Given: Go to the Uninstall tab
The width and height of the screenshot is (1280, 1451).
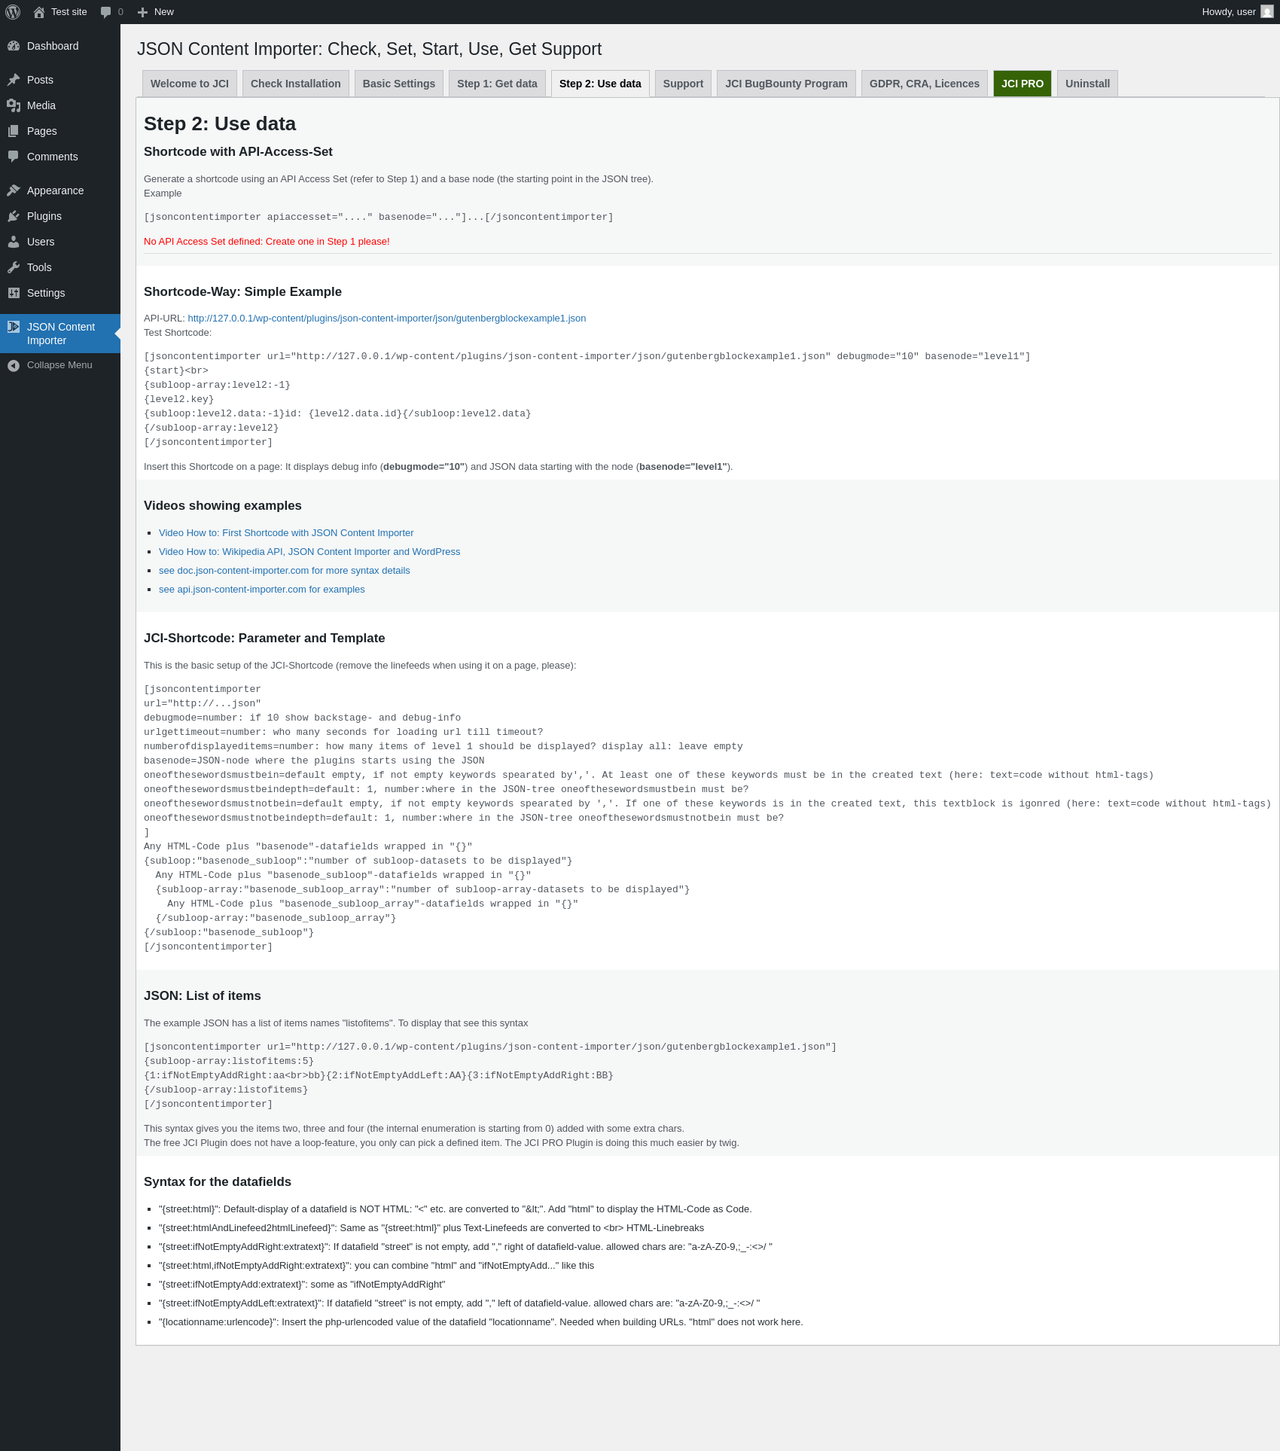Looking at the screenshot, I should coord(1087,84).
